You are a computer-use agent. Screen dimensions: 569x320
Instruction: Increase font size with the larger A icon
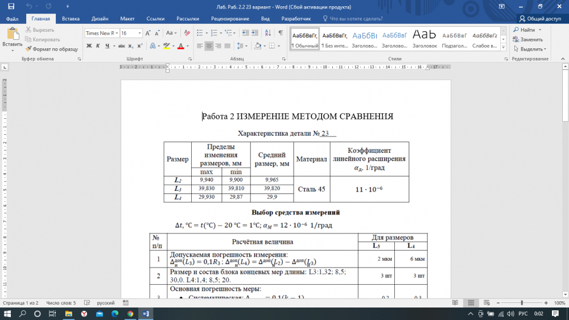click(148, 33)
